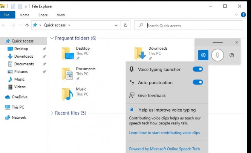Switch to the Share ribbon tab

pyautogui.click(x=43, y=15)
